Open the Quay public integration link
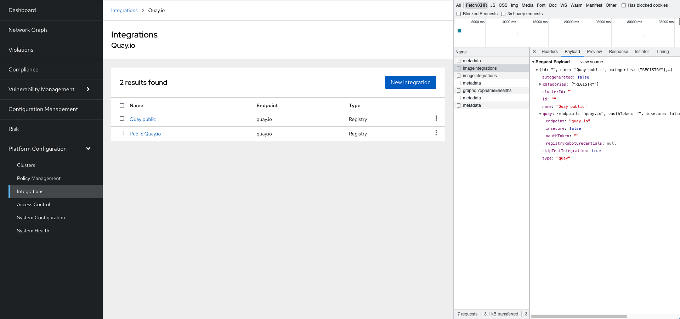 click(x=143, y=119)
